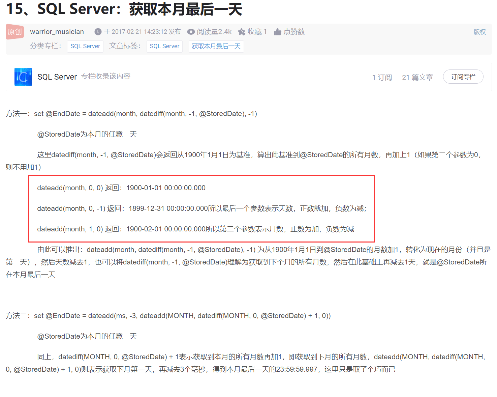Click the 方法二 set @EndDate line

click(168, 316)
